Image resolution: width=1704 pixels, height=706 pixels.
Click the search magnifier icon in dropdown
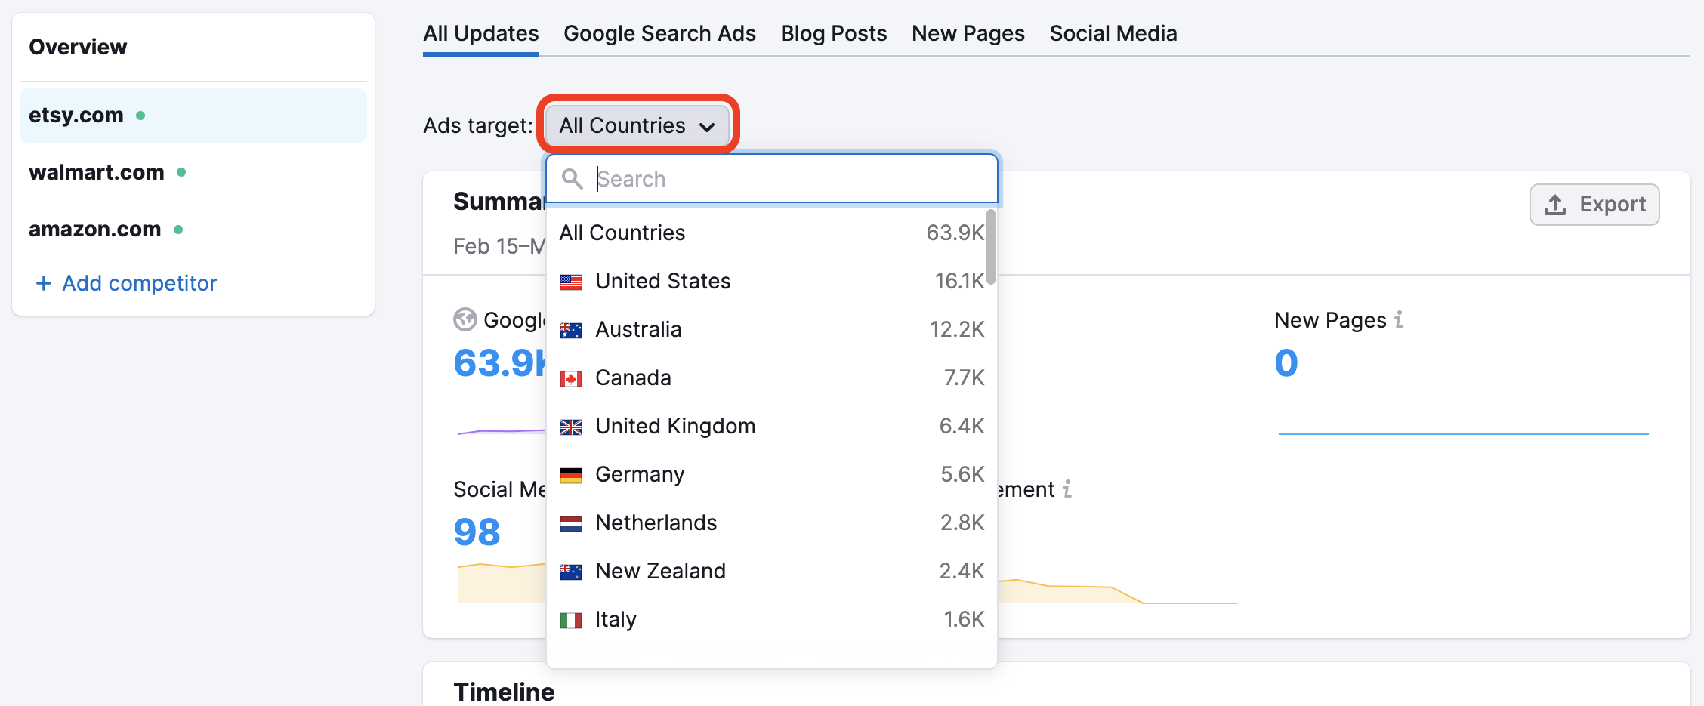[x=572, y=179]
